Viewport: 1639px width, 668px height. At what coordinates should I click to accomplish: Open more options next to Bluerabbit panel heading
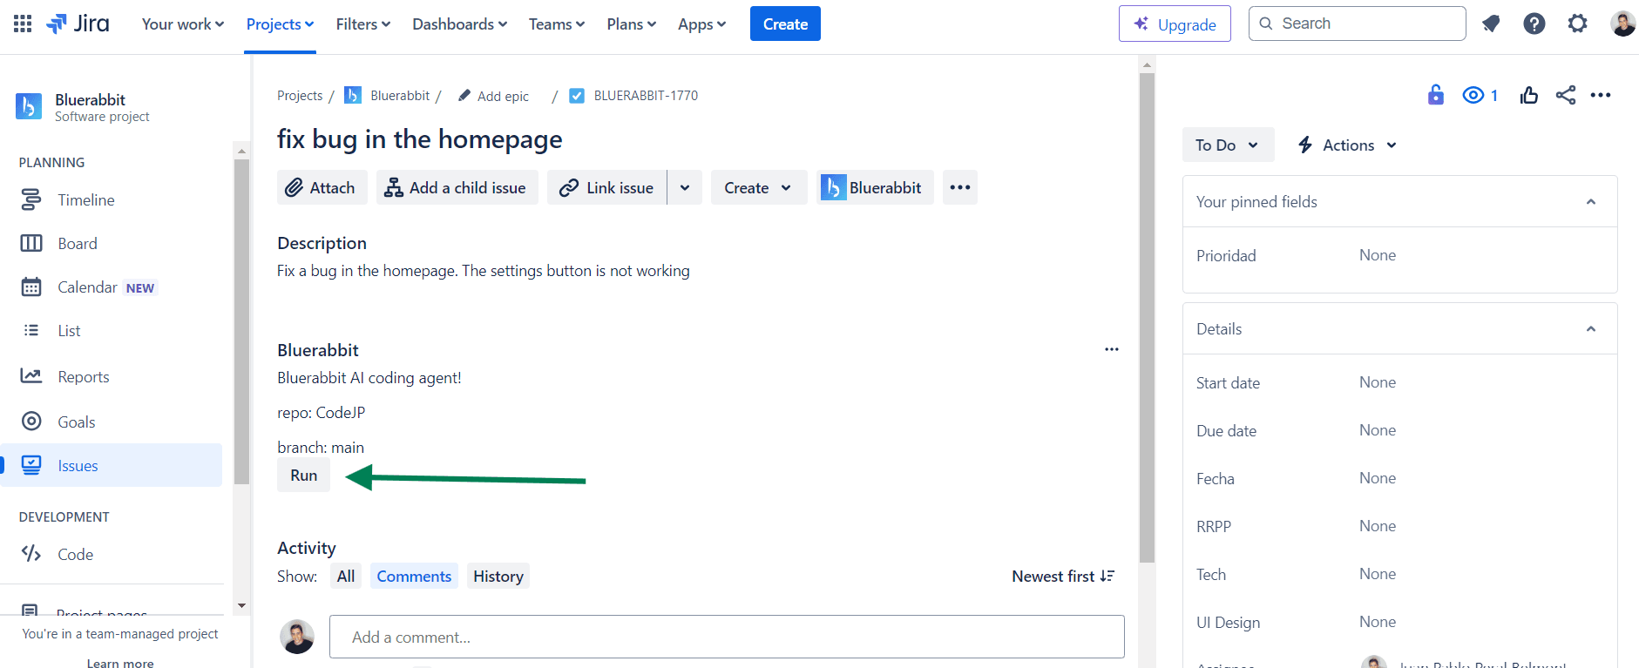(1111, 349)
